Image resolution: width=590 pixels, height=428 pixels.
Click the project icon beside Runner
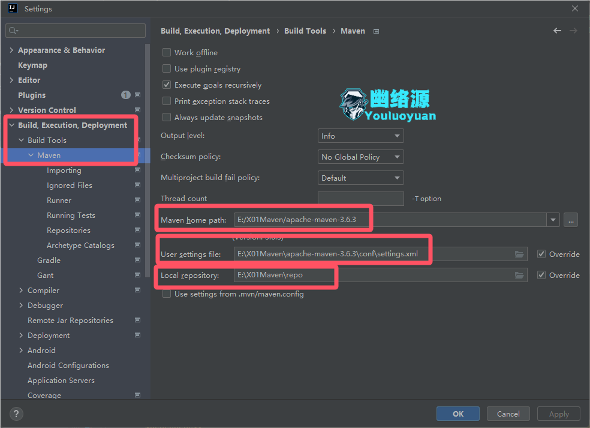click(x=138, y=200)
